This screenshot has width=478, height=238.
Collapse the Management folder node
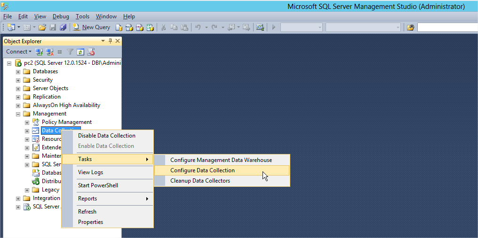(18, 114)
